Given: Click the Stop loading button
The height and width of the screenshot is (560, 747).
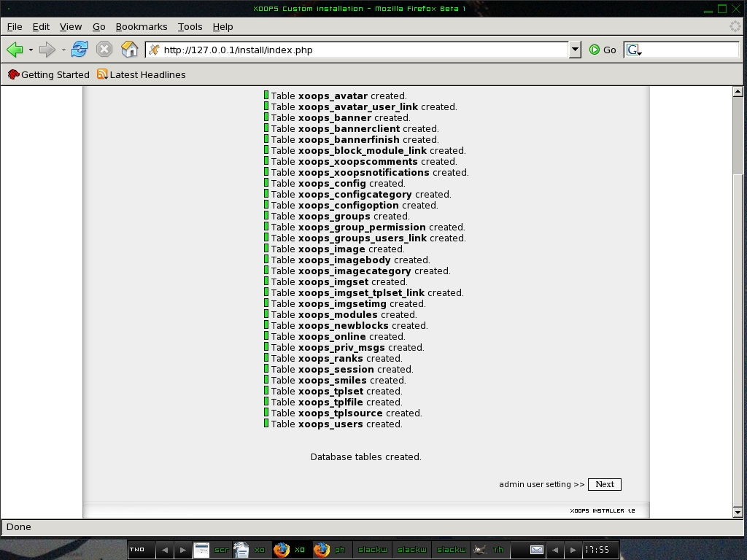Looking at the screenshot, I should (x=104, y=50).
